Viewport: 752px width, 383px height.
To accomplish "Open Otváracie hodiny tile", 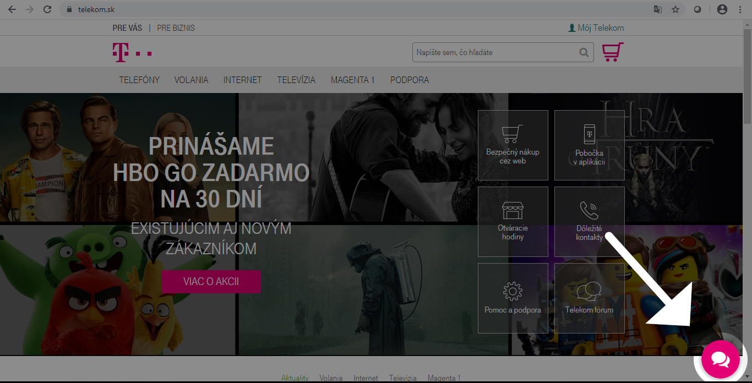I will pyautogui.click(x=513, y=221).
